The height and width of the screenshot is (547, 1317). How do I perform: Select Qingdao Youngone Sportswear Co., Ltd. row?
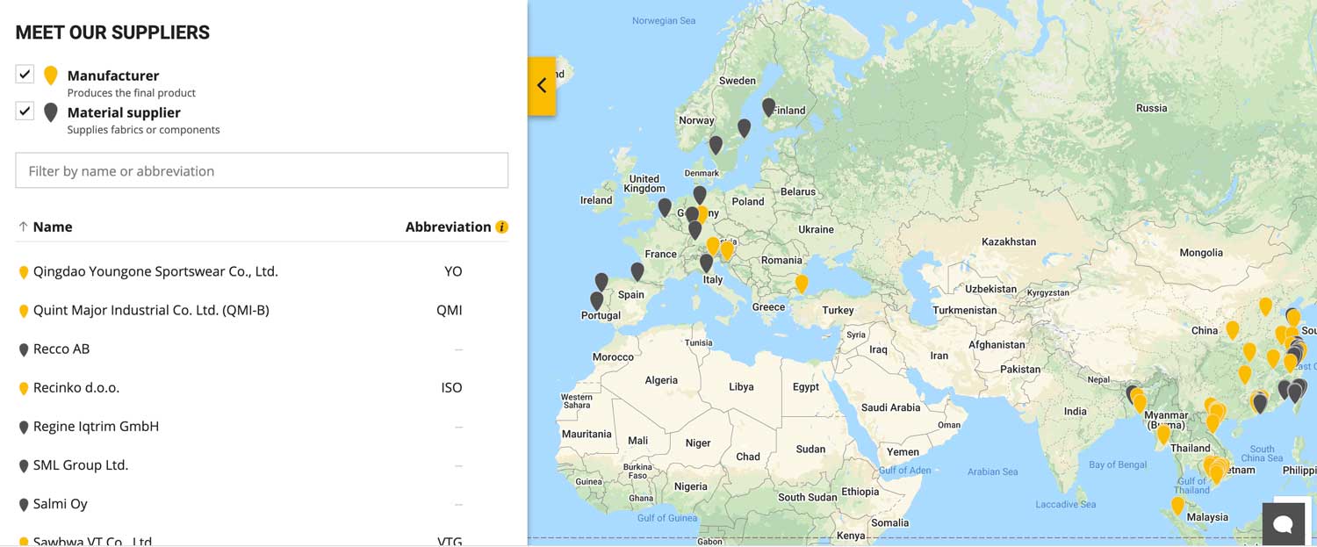pos(262,271)
